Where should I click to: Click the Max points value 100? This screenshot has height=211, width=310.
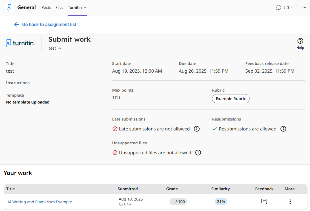point(116,98)
